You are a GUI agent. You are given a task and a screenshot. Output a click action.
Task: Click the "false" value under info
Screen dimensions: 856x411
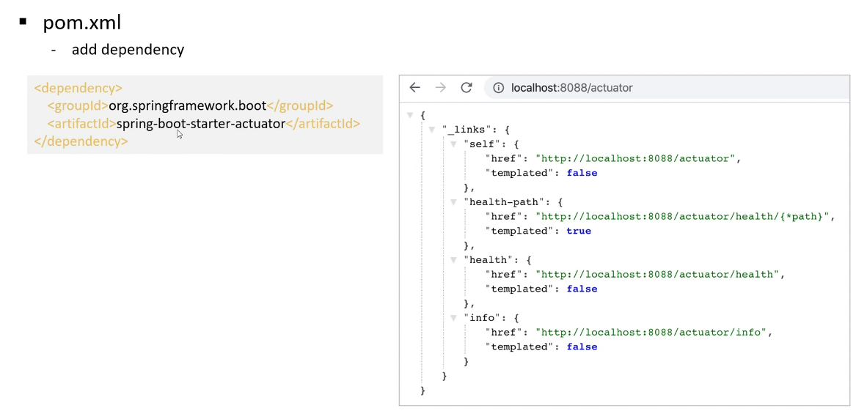582,347
